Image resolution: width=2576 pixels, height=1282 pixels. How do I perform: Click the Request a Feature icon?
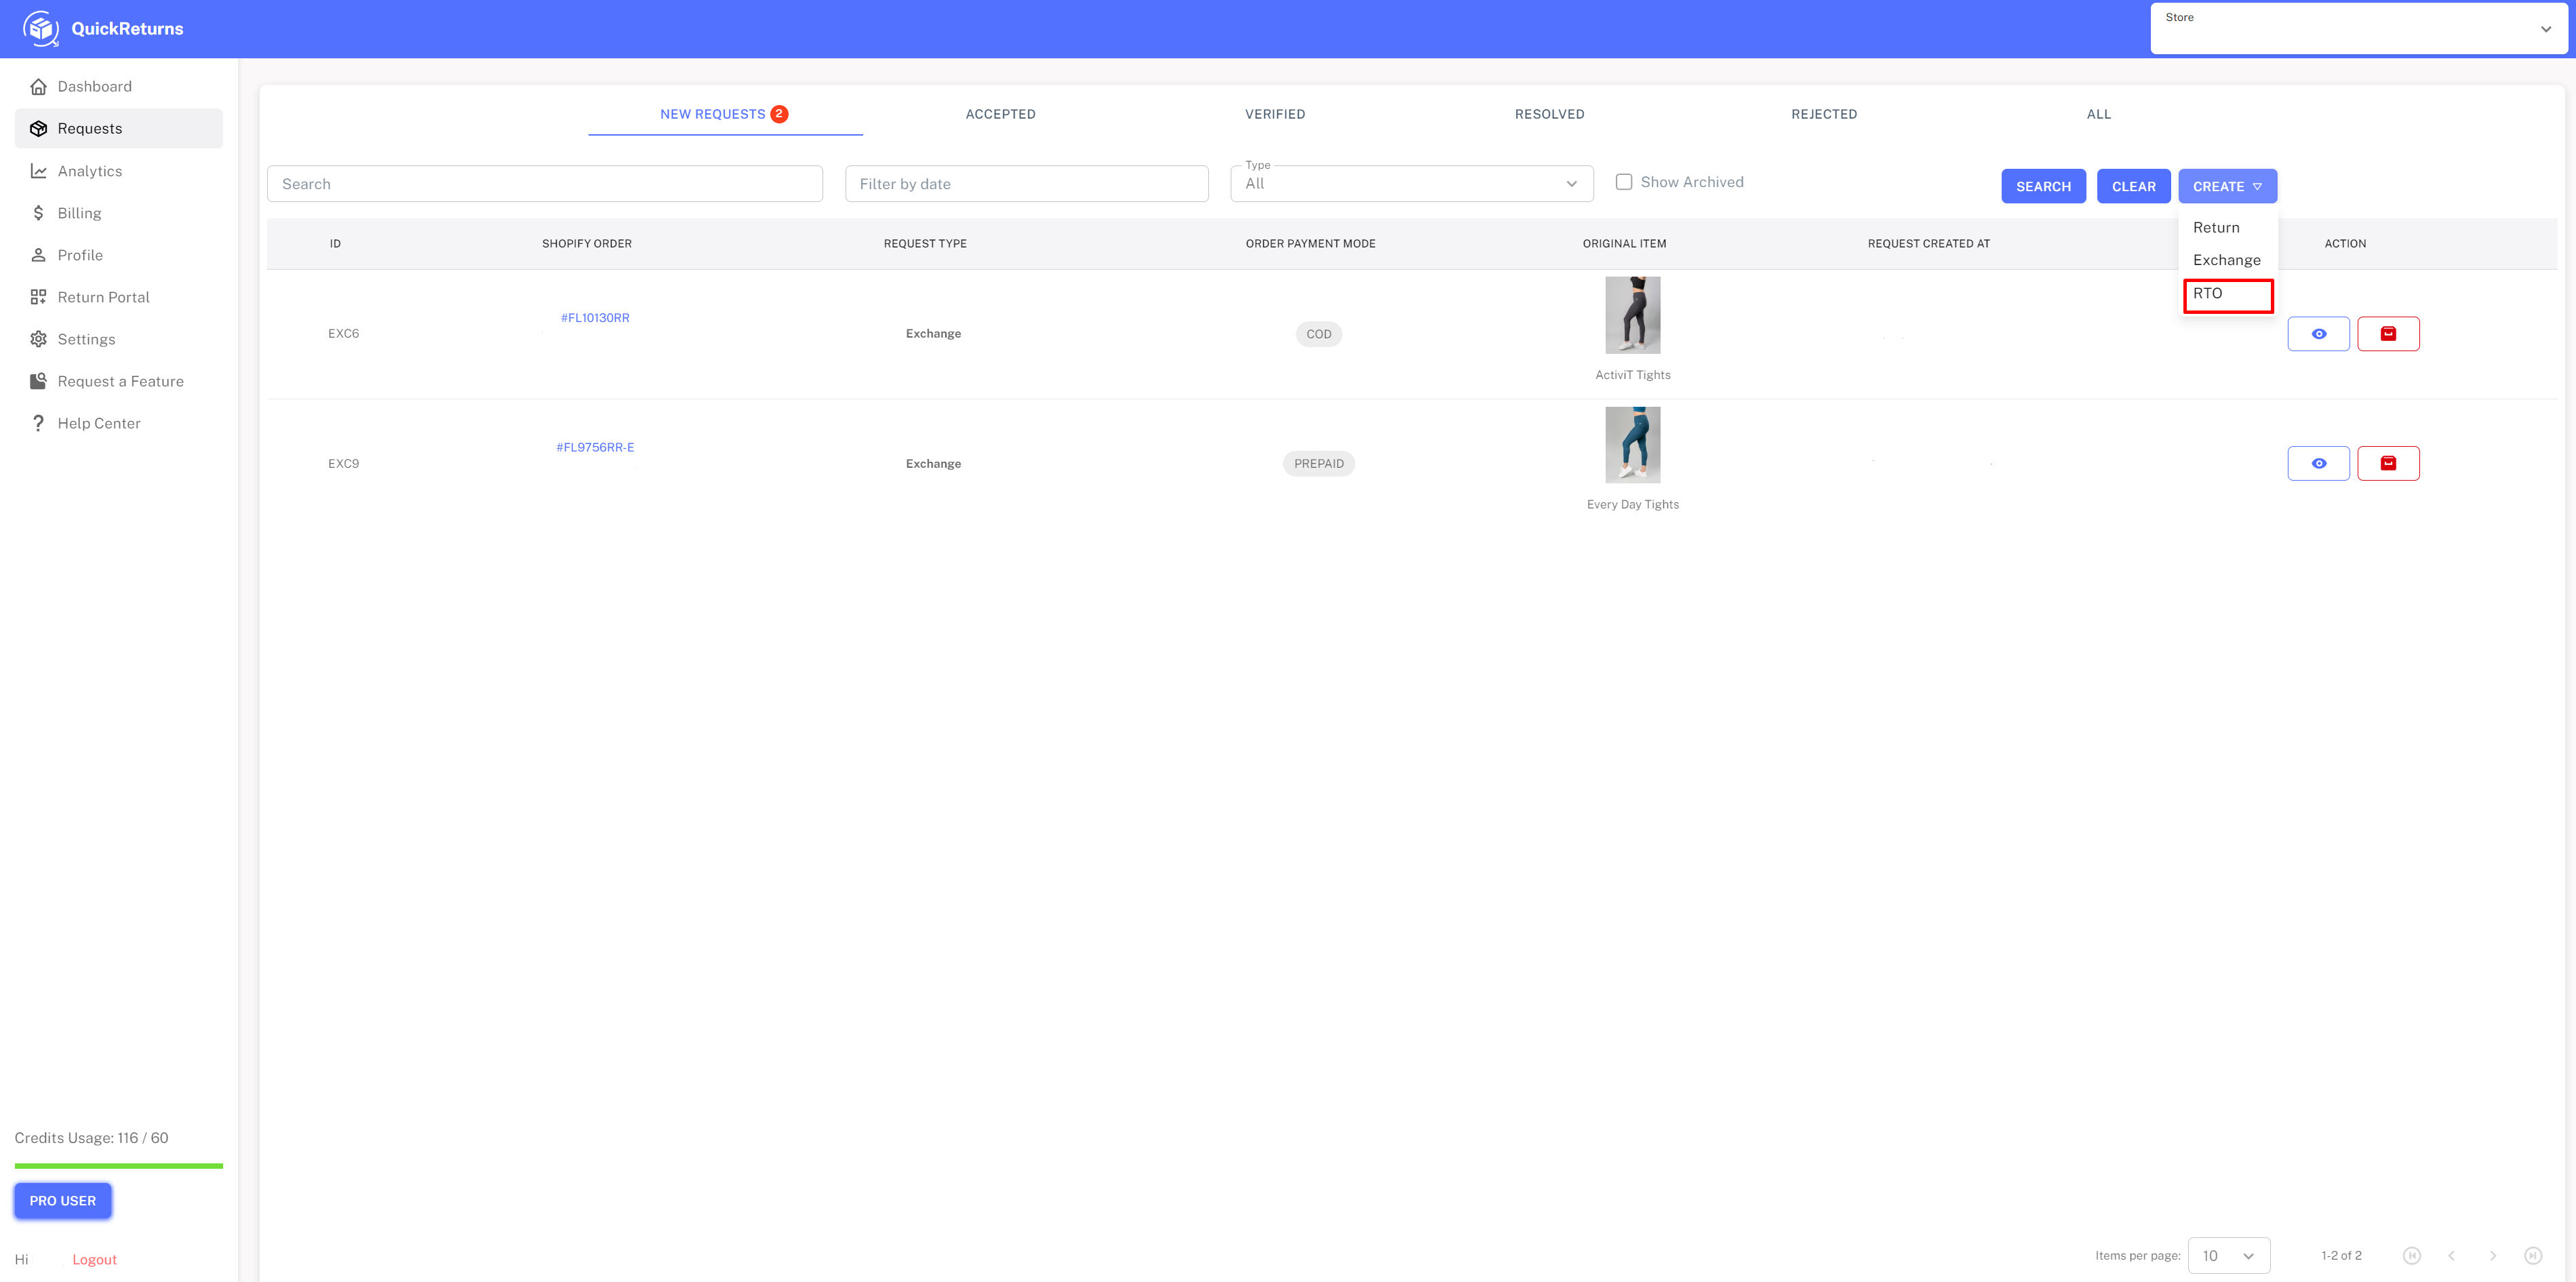click(x=38, y=381)
